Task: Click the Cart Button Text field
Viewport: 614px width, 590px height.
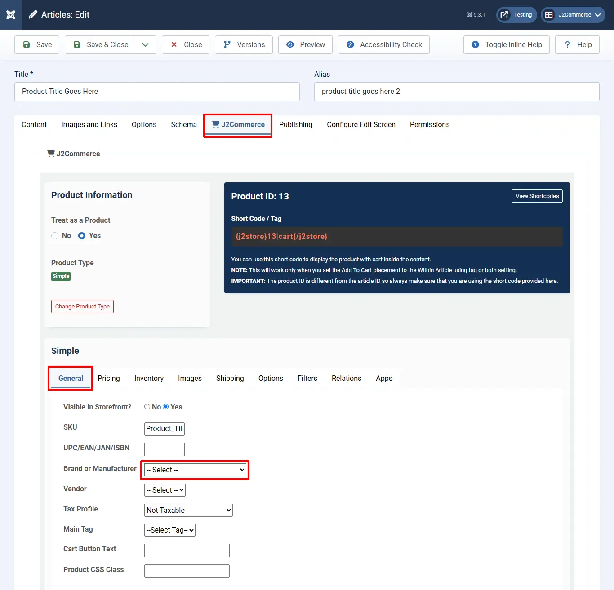Action: click(187, 550)
